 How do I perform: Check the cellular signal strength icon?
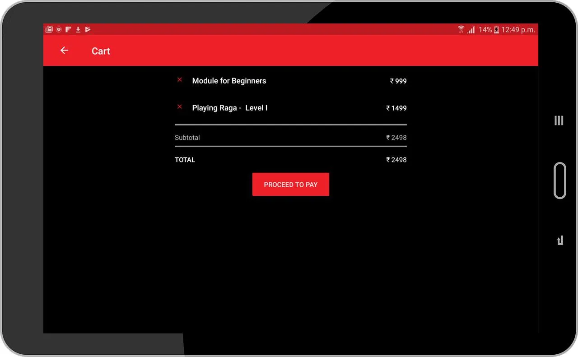click(471, 29)
